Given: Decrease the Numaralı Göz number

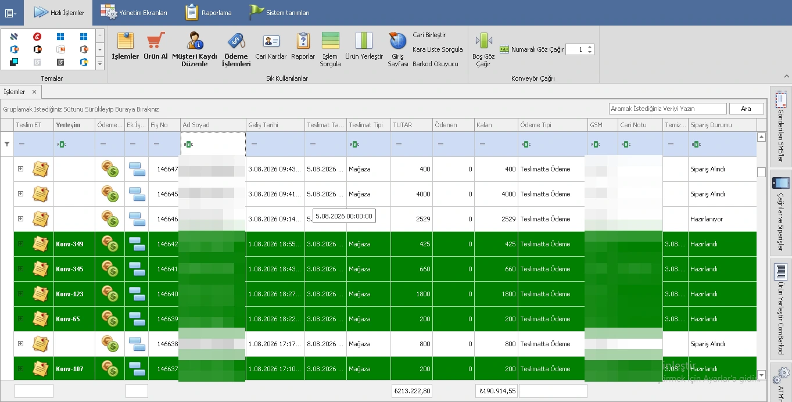Looking at the screenshot, I should coord(590,52).
